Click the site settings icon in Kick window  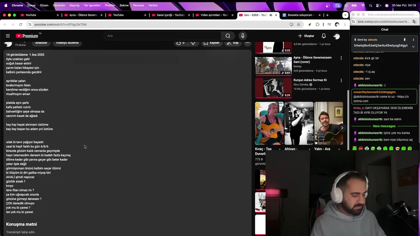click(x=354, y=22)
